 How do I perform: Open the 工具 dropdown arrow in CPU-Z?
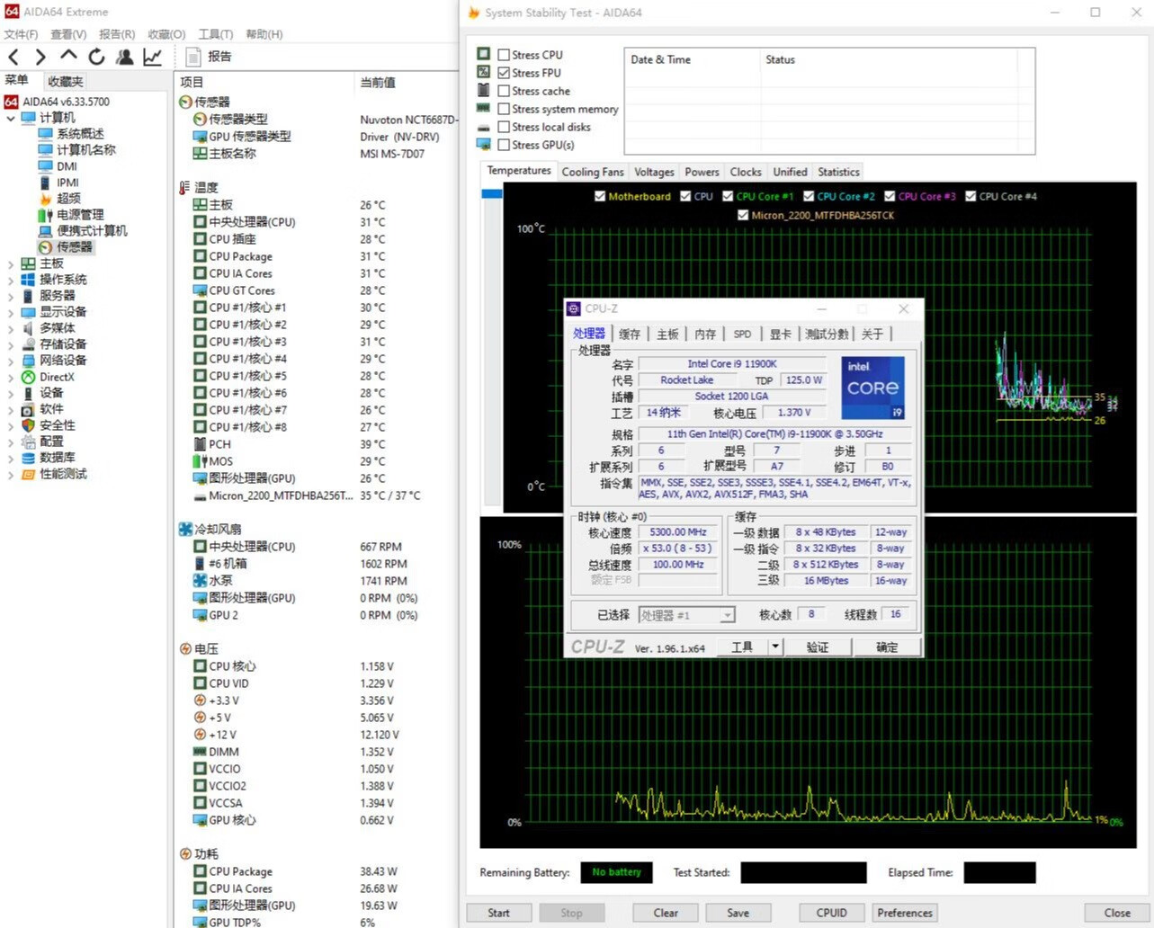(775, 647)
